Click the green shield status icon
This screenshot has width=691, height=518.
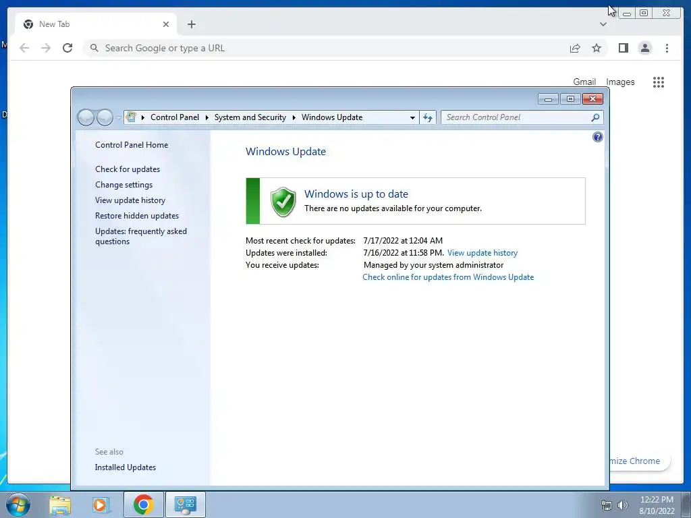(x=283, y=202)
